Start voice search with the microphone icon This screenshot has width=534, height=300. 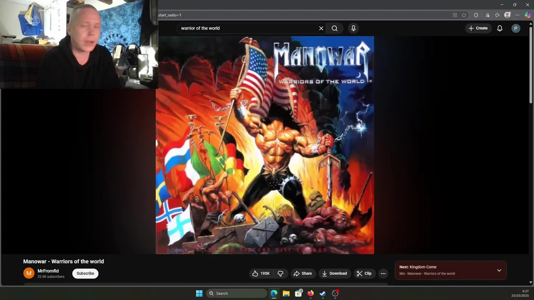[x=353, y=28]
